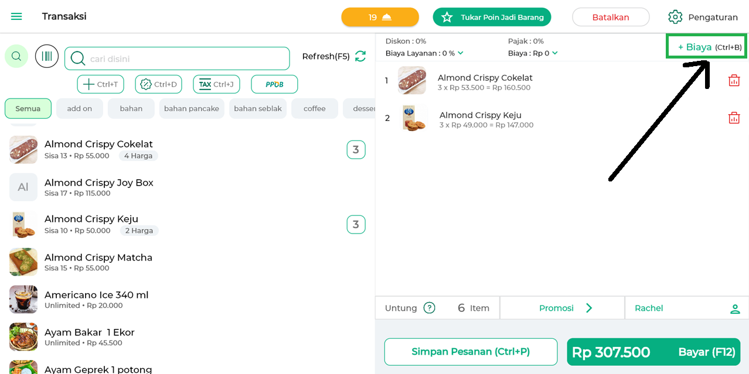Switch to bahan pancake category
Screen dimensions: 749x374
192,109
